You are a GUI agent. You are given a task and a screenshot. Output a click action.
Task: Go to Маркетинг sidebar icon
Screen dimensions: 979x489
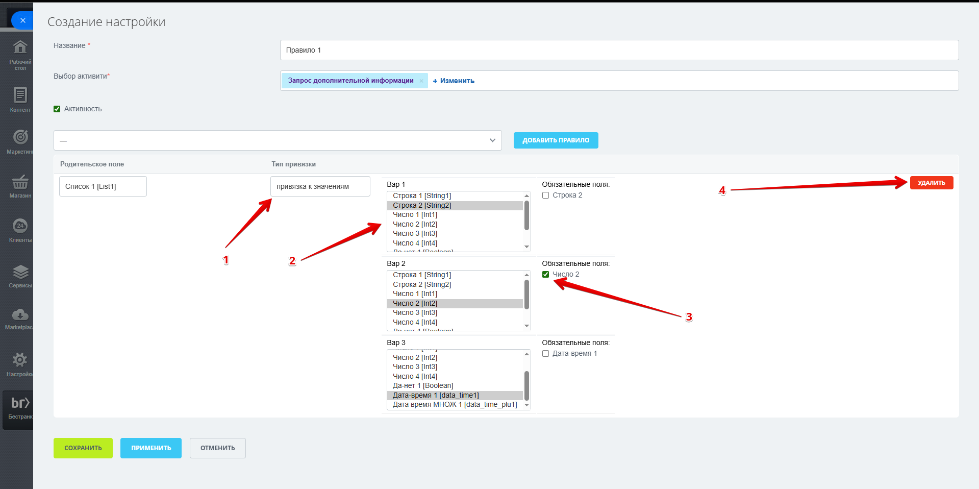point(20,137)
